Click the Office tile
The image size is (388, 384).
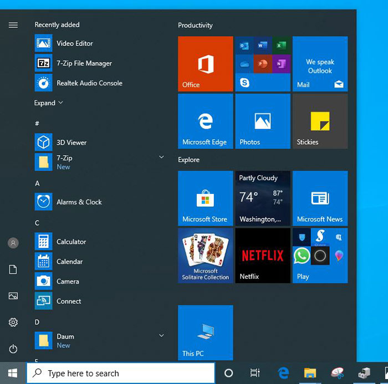[x=206, y=64]
